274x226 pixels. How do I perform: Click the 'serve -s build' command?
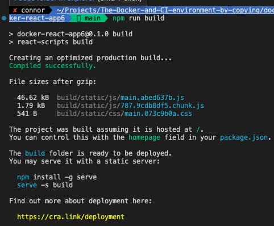coord(45,185)
